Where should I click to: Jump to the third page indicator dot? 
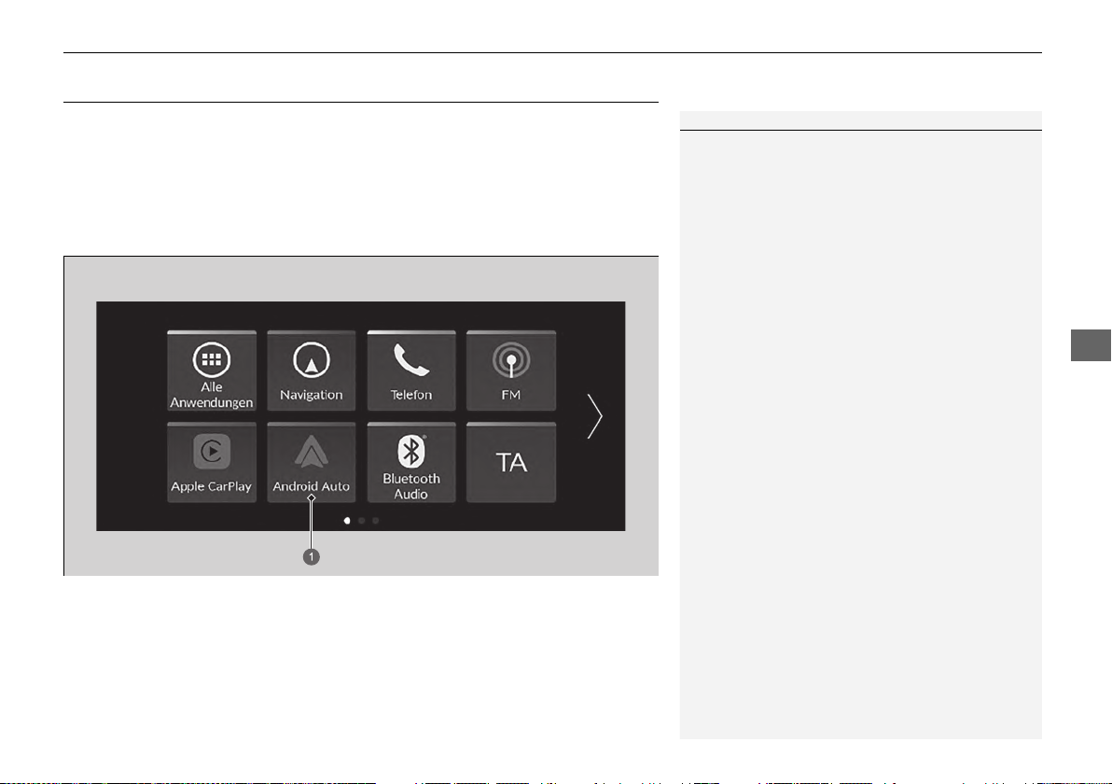coord(376,521)
